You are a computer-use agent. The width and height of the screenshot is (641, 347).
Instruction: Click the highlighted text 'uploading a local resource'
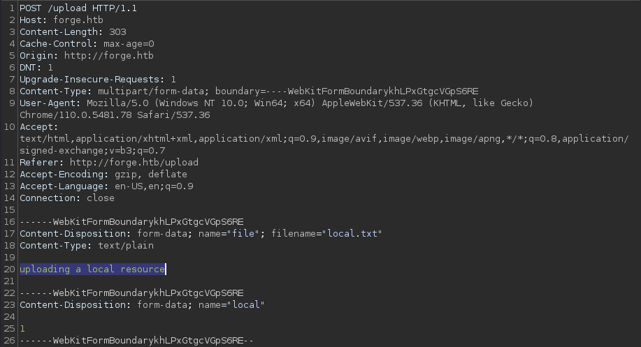[92, 269]
